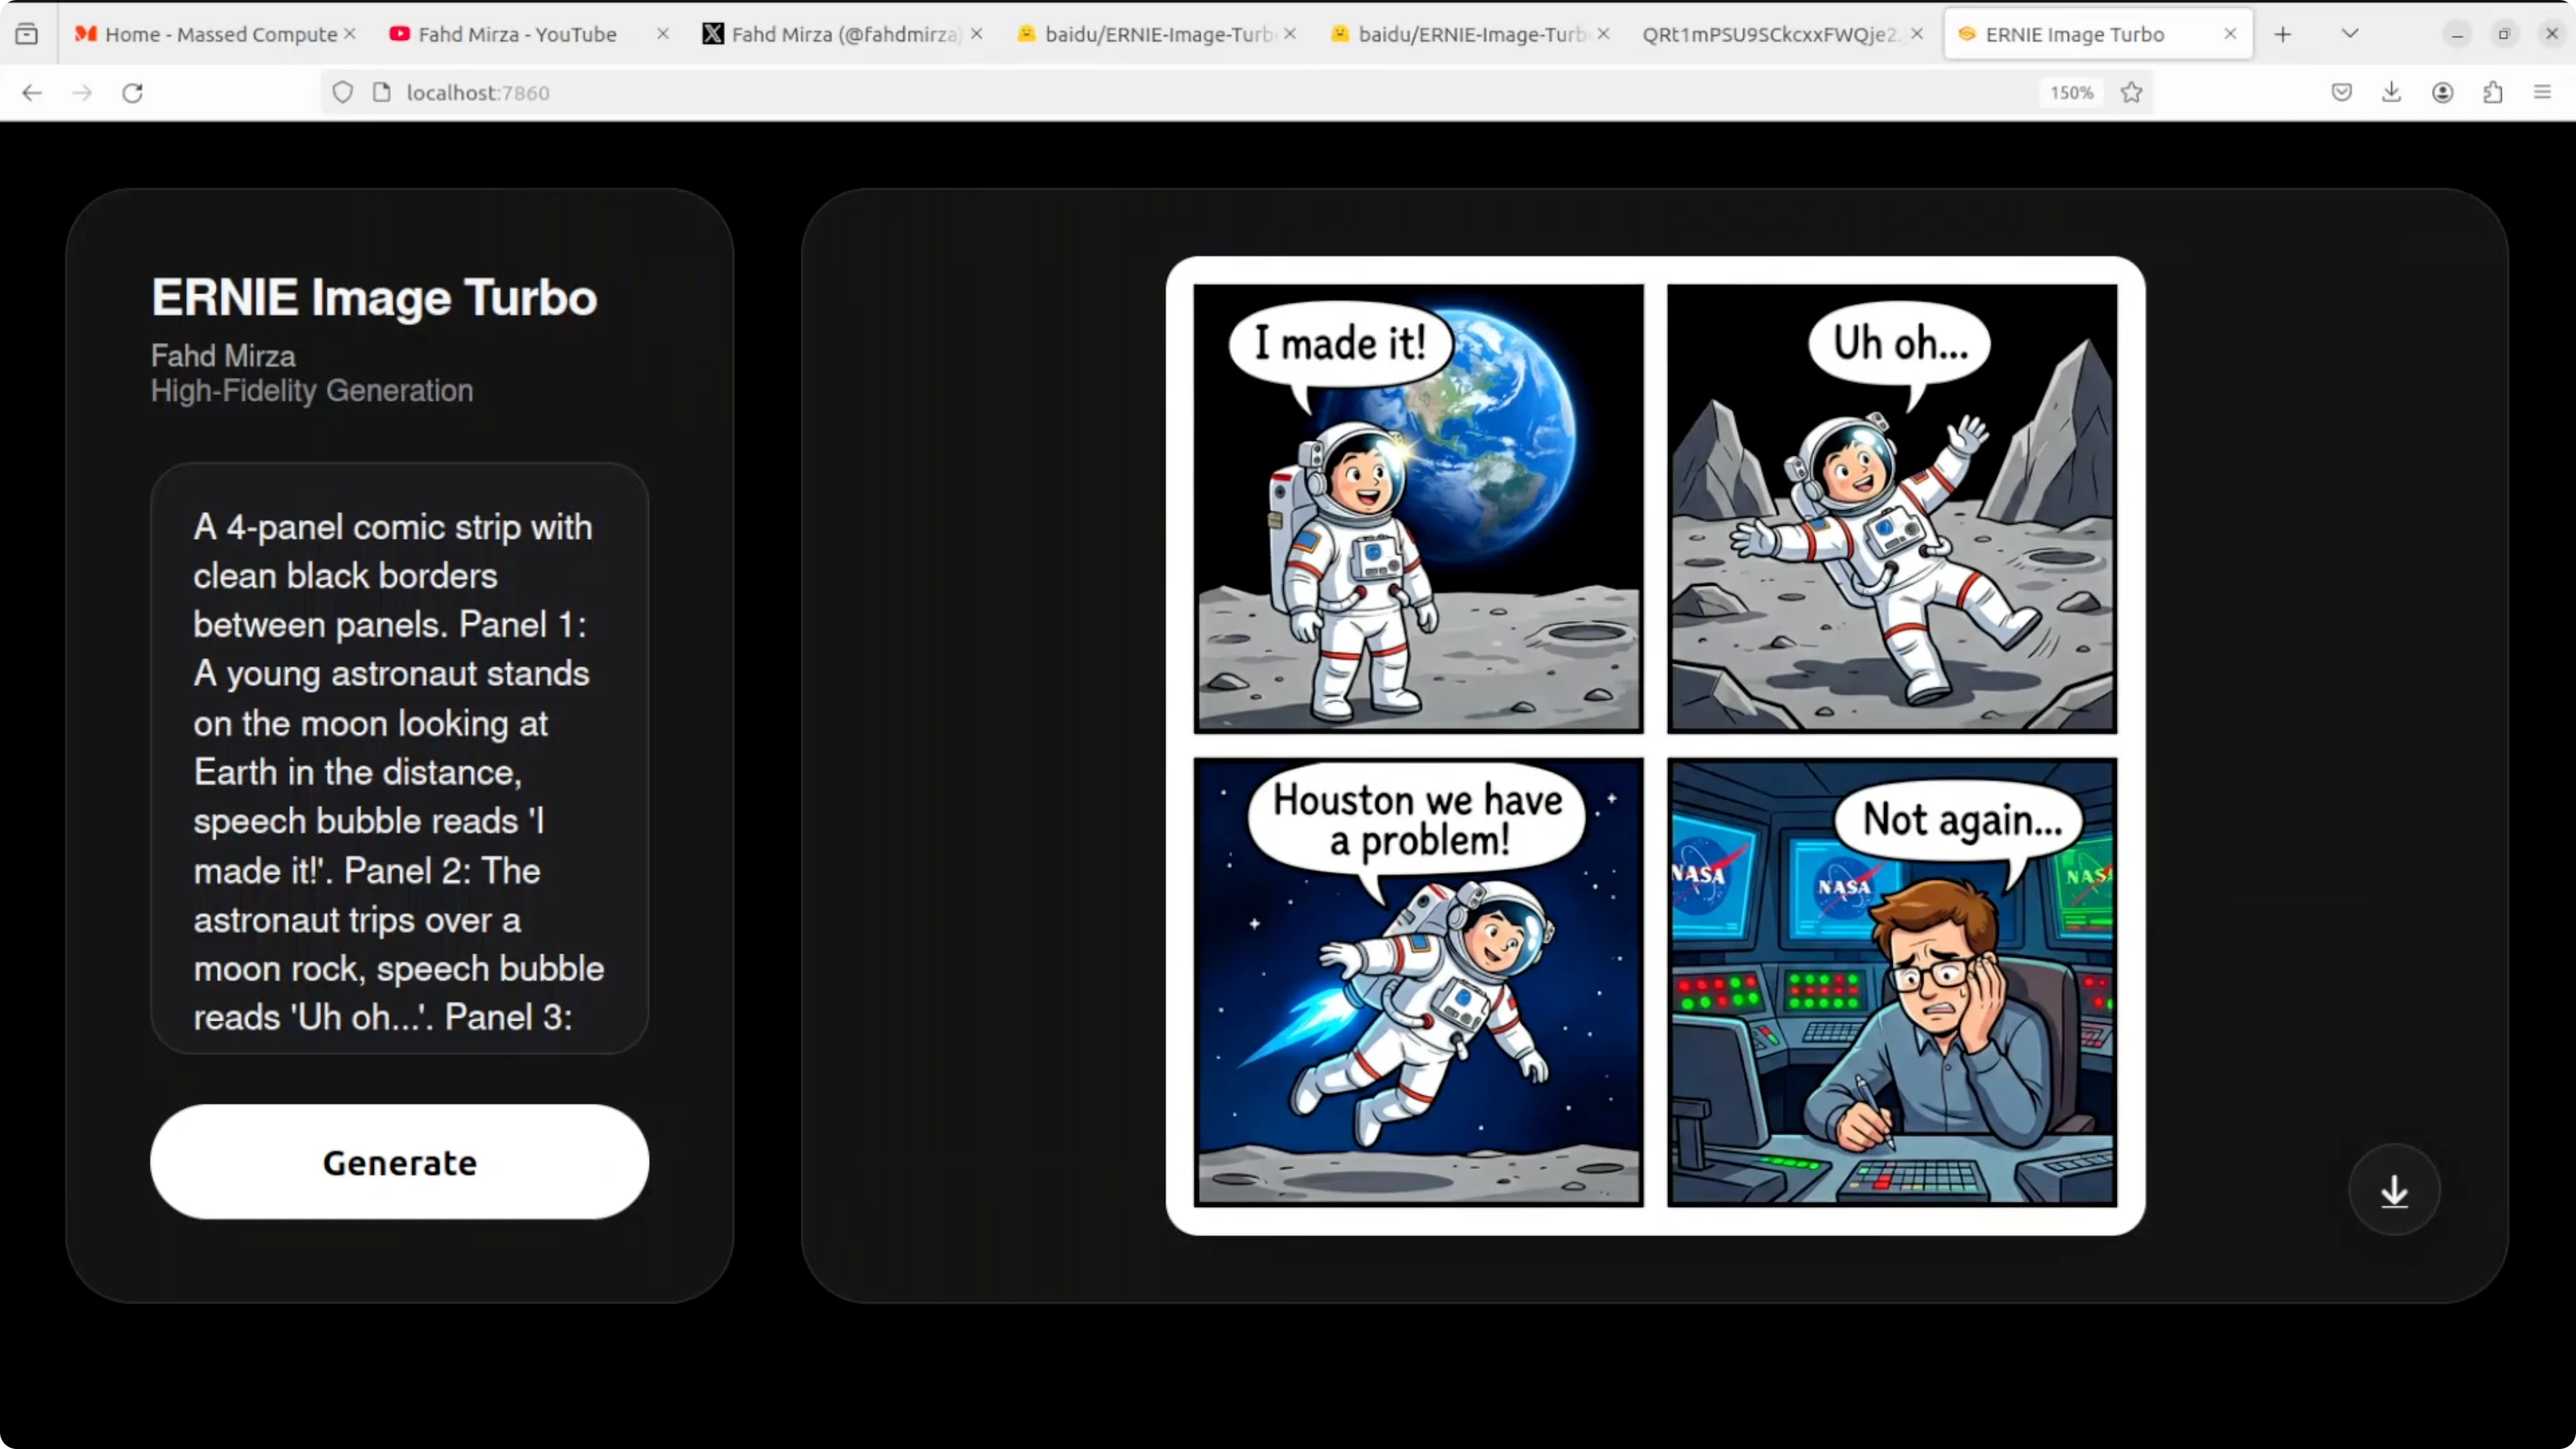This screenshot has height=1449, width=2576.
Task: Click the prompt text area
Action: [399, 757]
